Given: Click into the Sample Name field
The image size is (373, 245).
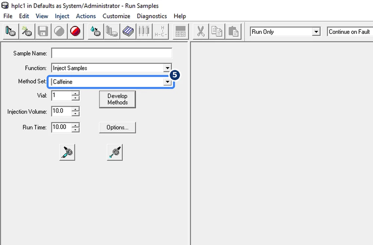Looking at the screenshot, I should [x=112, y=53].
